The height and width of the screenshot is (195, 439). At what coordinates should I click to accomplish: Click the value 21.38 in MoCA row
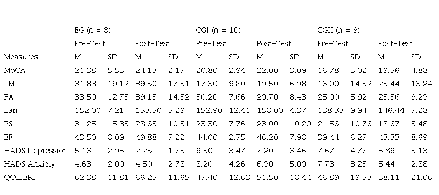(x=85, y=70)
